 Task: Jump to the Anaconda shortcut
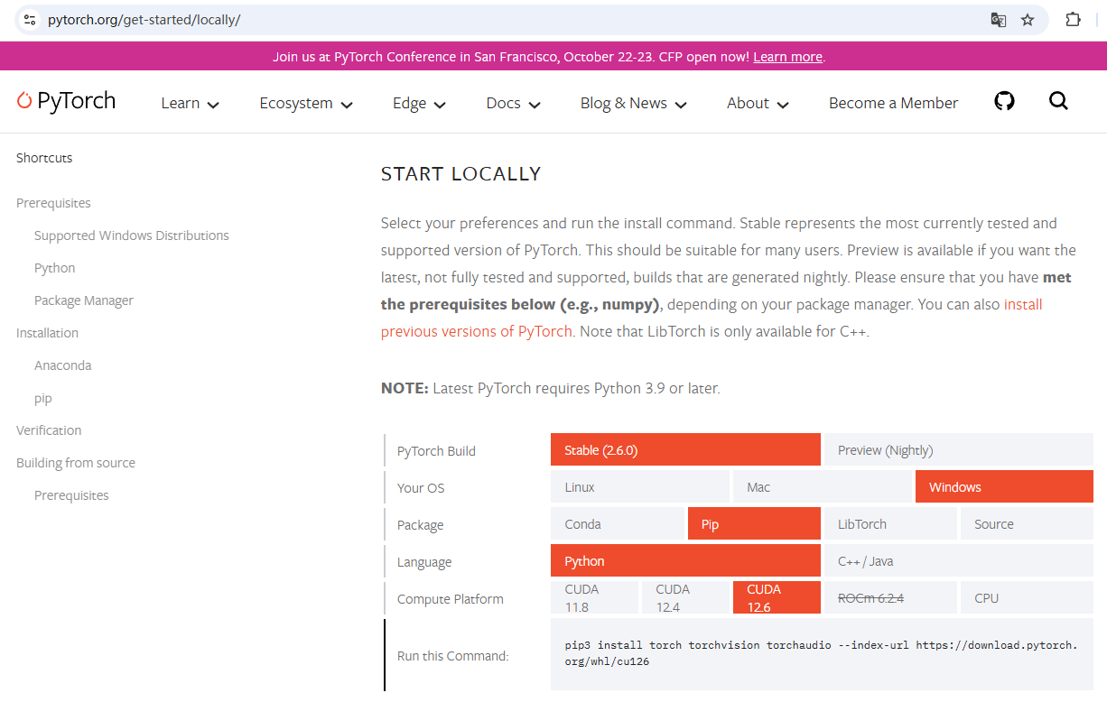pyautogui.click(x=63, y=365)
